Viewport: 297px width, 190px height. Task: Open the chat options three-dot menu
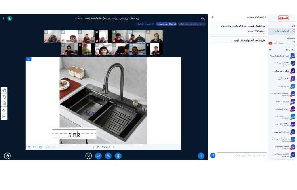tap(213, 17)
